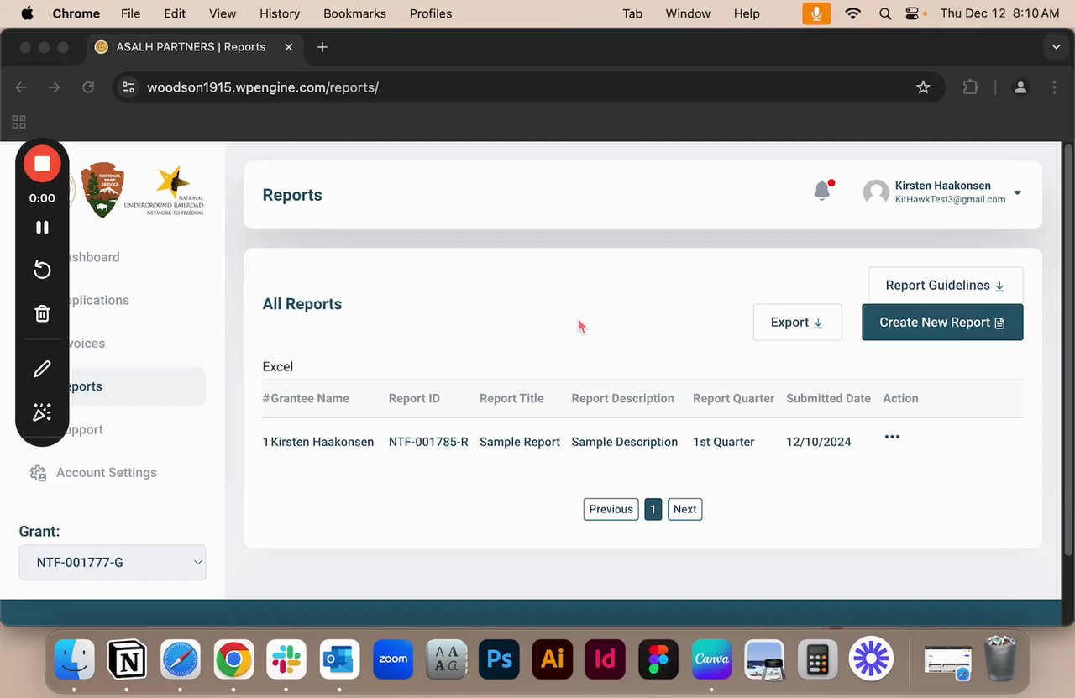Open Spotlight search in macOS menu bar
Screen dimensions: 1075x698
pyautogui.click(x=885, y=13)
